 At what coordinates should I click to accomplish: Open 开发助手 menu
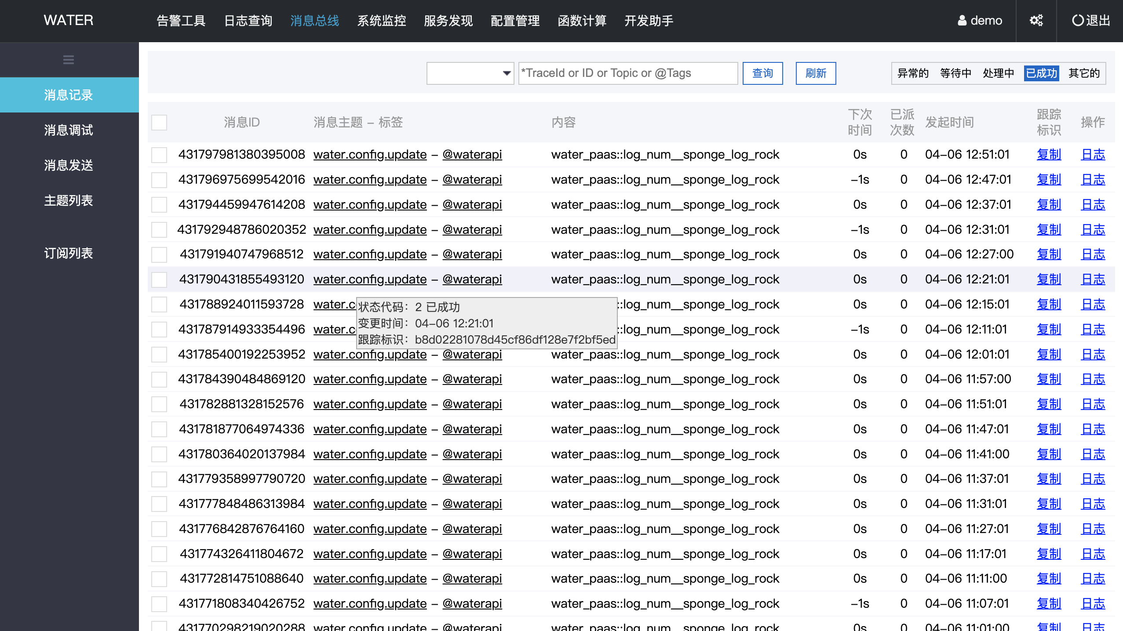pos(649,21)
